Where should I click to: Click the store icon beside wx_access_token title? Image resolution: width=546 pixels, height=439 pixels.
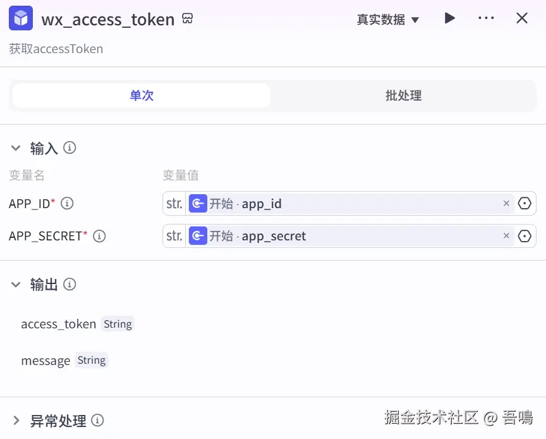click(x=187, y=19)
